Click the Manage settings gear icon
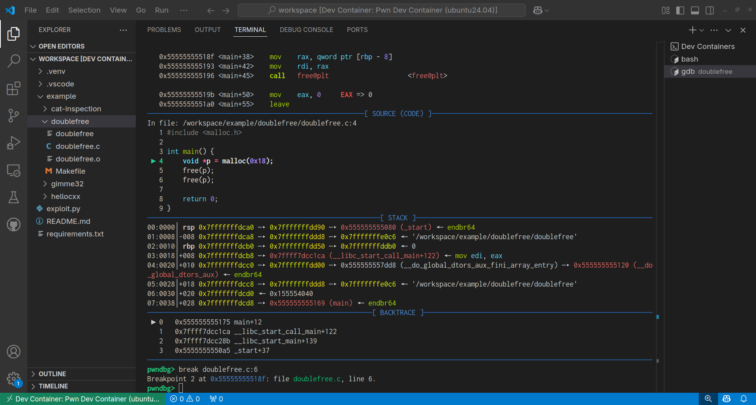The width and height of the screenshot is (756, 405). point(13,379)
